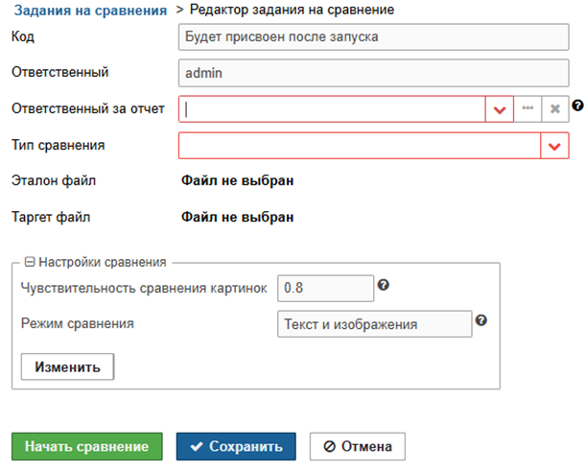Save the task with 'Сохранить' button
585x471 pixels.
236,446
